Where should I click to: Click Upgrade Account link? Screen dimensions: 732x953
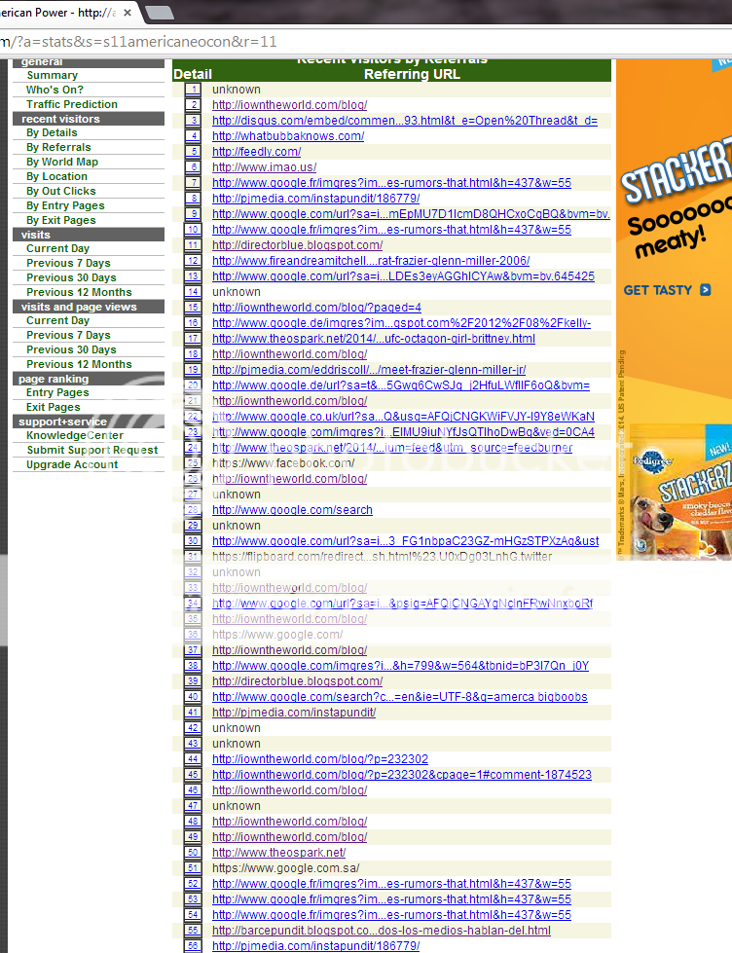click(72, 465)
